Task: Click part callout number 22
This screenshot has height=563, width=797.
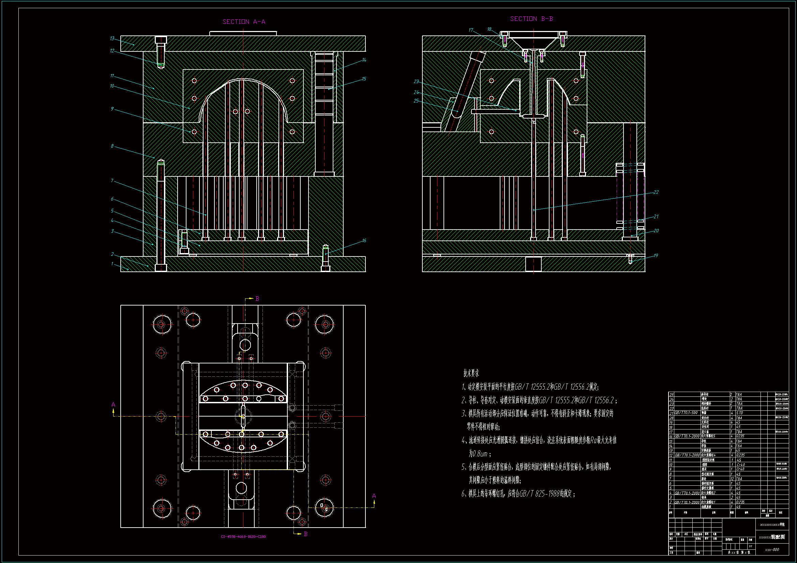Action: [x=656, y=192]
